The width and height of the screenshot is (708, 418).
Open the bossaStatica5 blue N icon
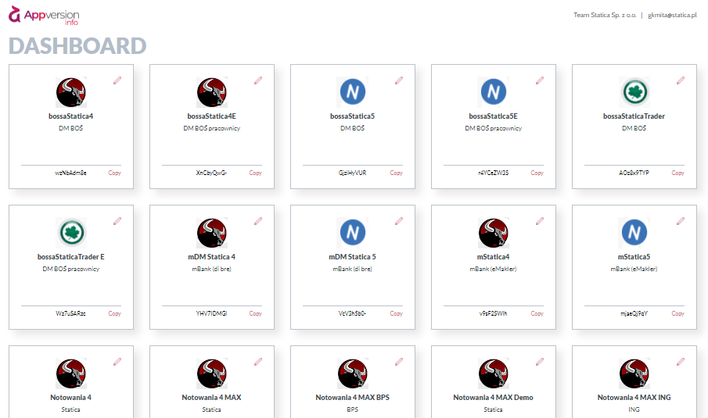point(353,92)
